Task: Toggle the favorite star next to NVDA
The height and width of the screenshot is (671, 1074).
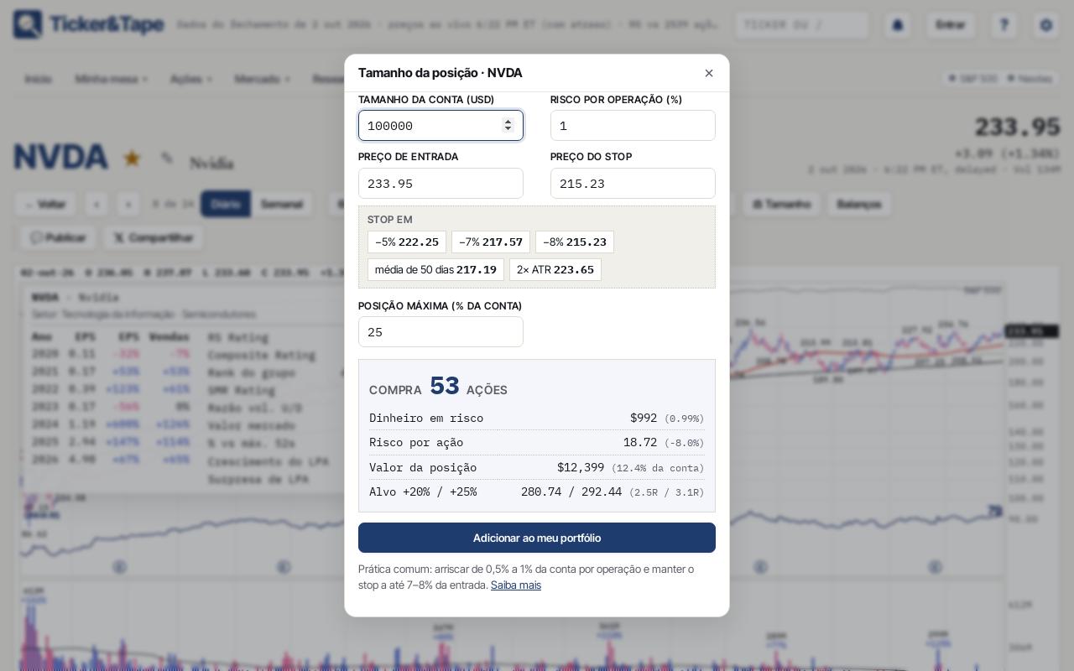Action: (x=132, y=158)
